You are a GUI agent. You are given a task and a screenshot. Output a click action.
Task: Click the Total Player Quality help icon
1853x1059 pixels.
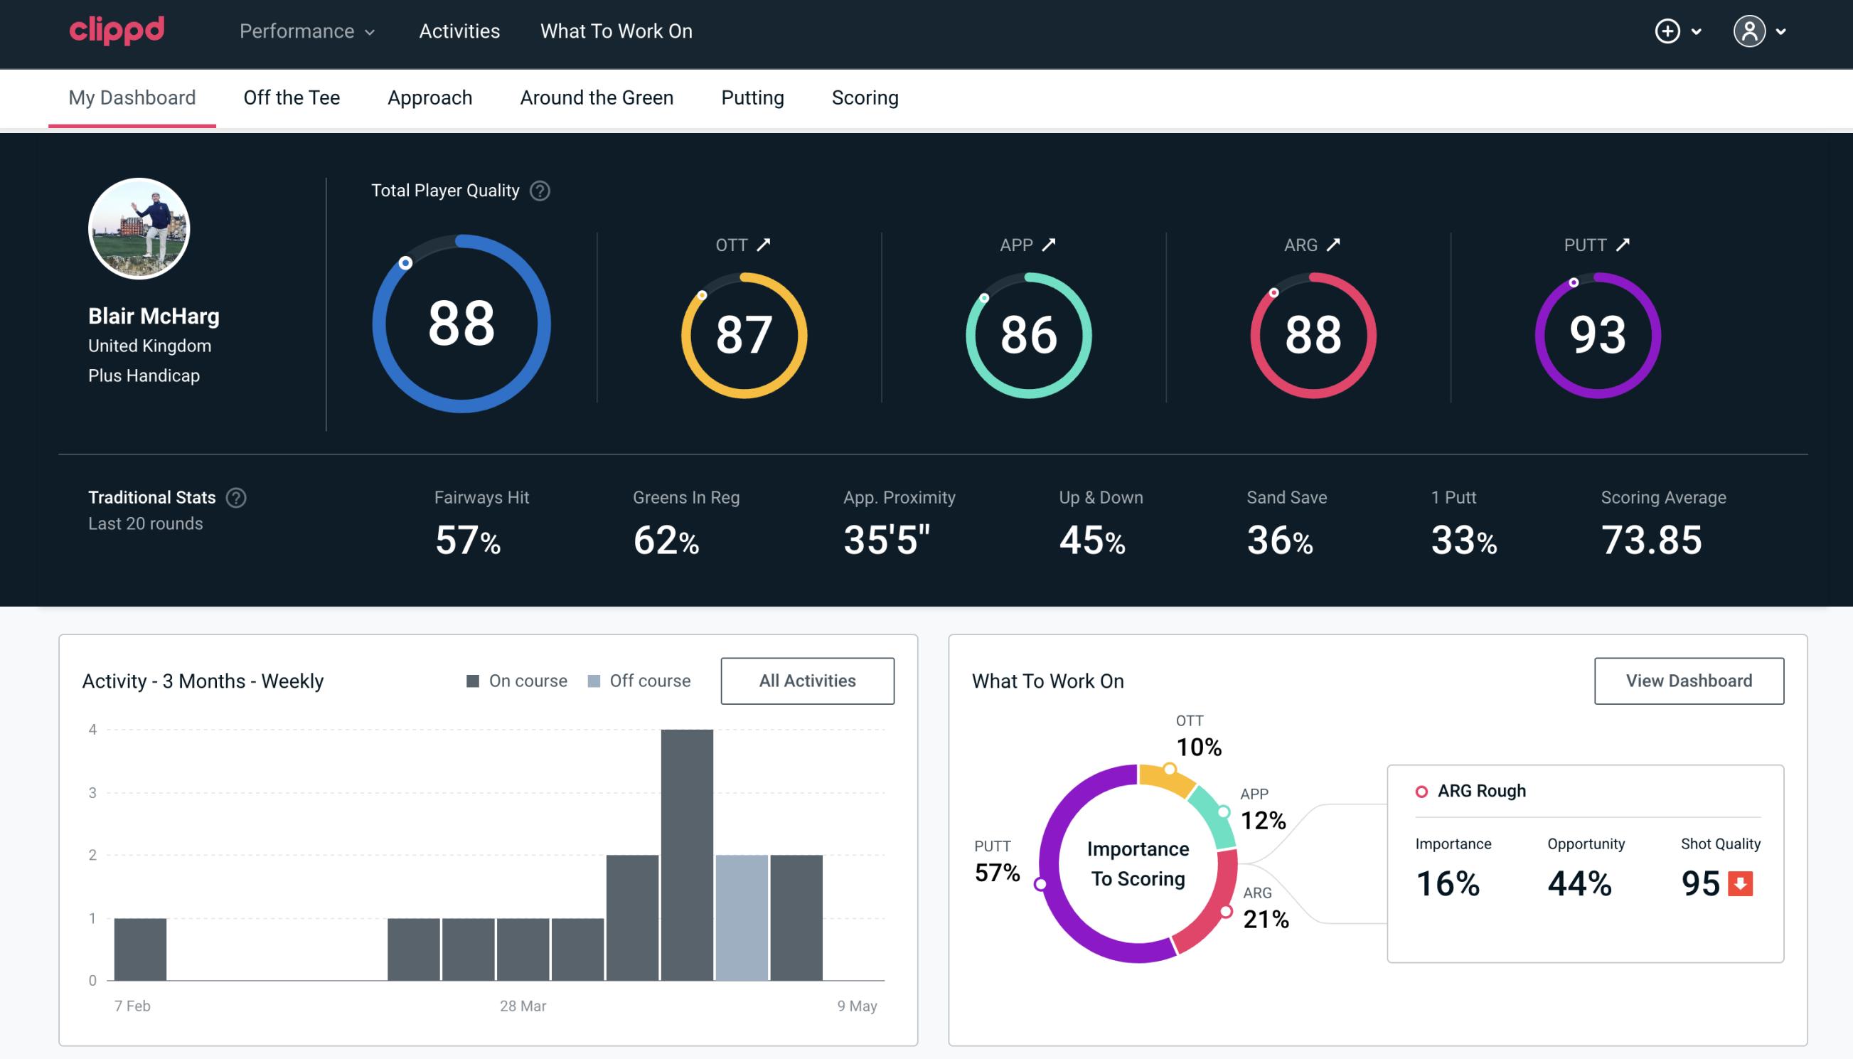[x=537, y=191]
